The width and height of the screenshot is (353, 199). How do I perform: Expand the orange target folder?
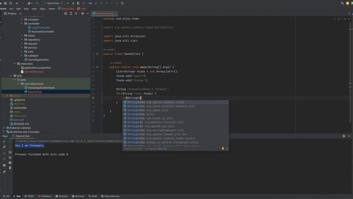[7, 96]
